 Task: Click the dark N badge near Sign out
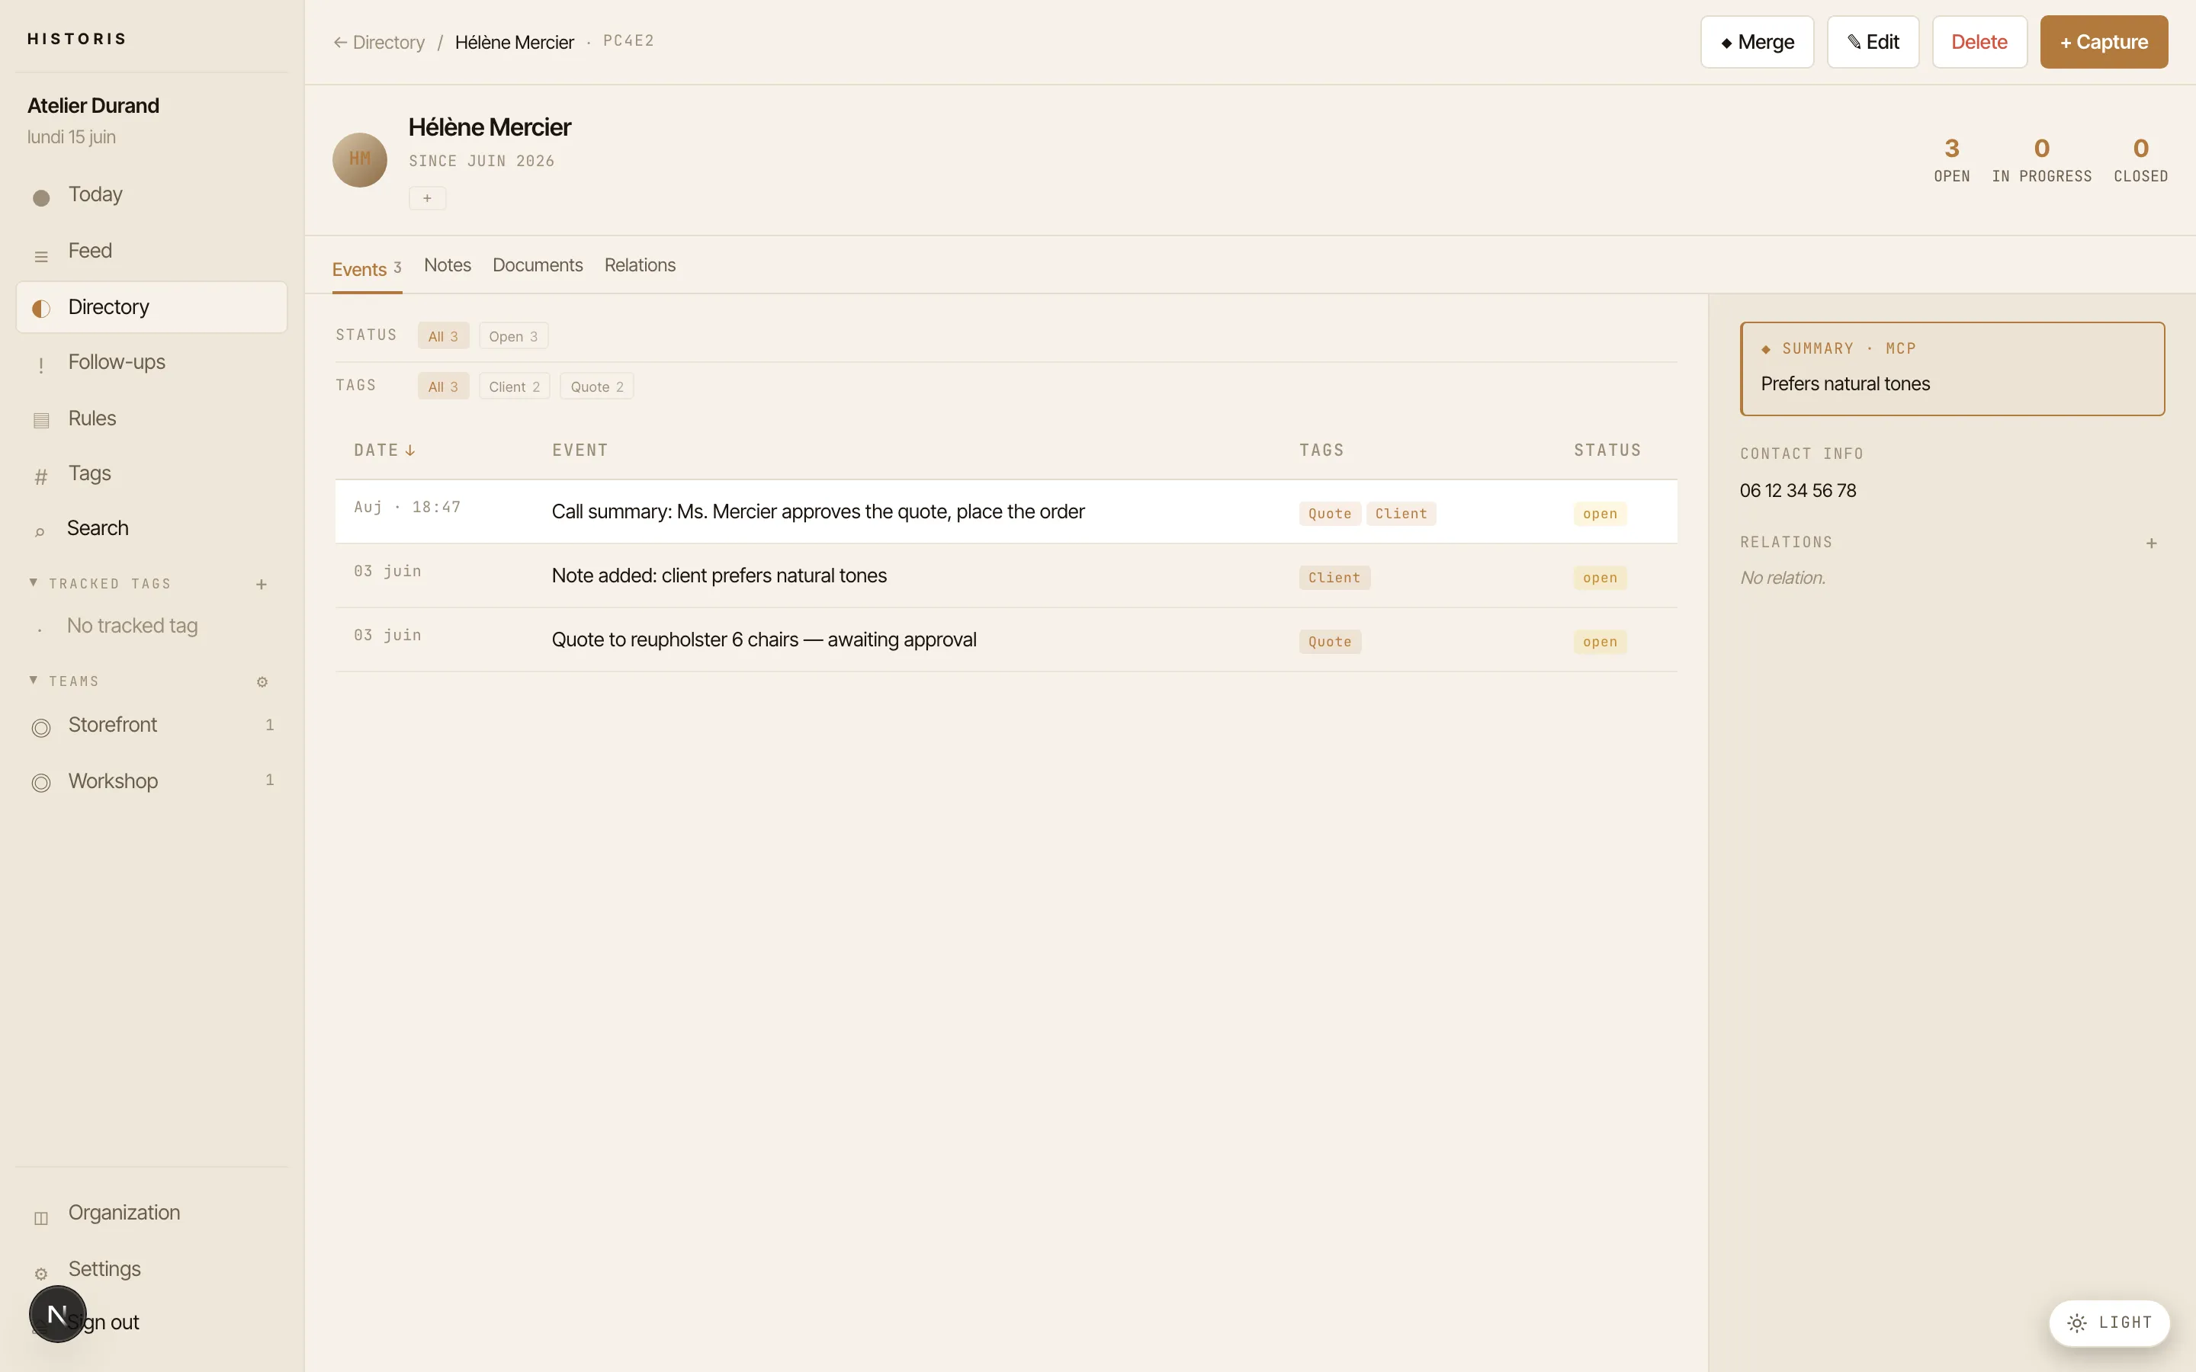57,1314
